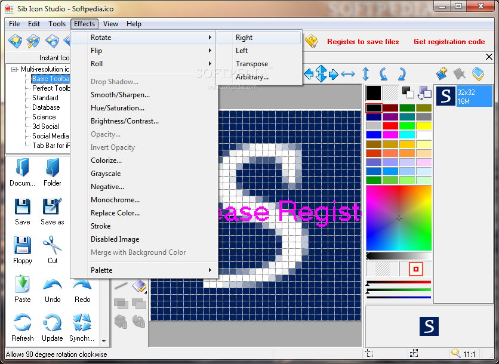Choose Rotate Left from submenu
This screenshot has width=499, height=364.
[258, 51]
